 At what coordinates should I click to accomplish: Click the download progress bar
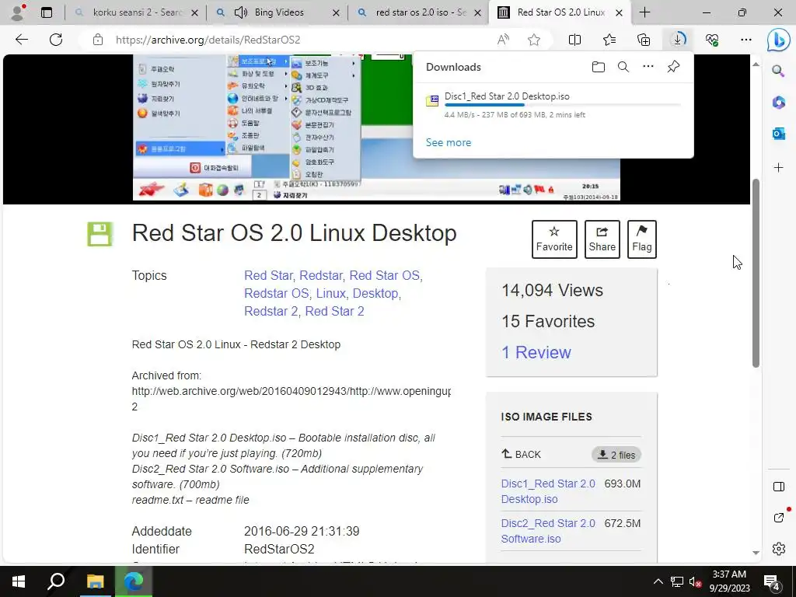pos(562,105)
